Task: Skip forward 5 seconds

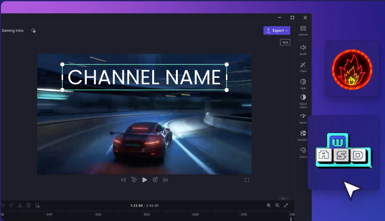Action: coord(155,180)
